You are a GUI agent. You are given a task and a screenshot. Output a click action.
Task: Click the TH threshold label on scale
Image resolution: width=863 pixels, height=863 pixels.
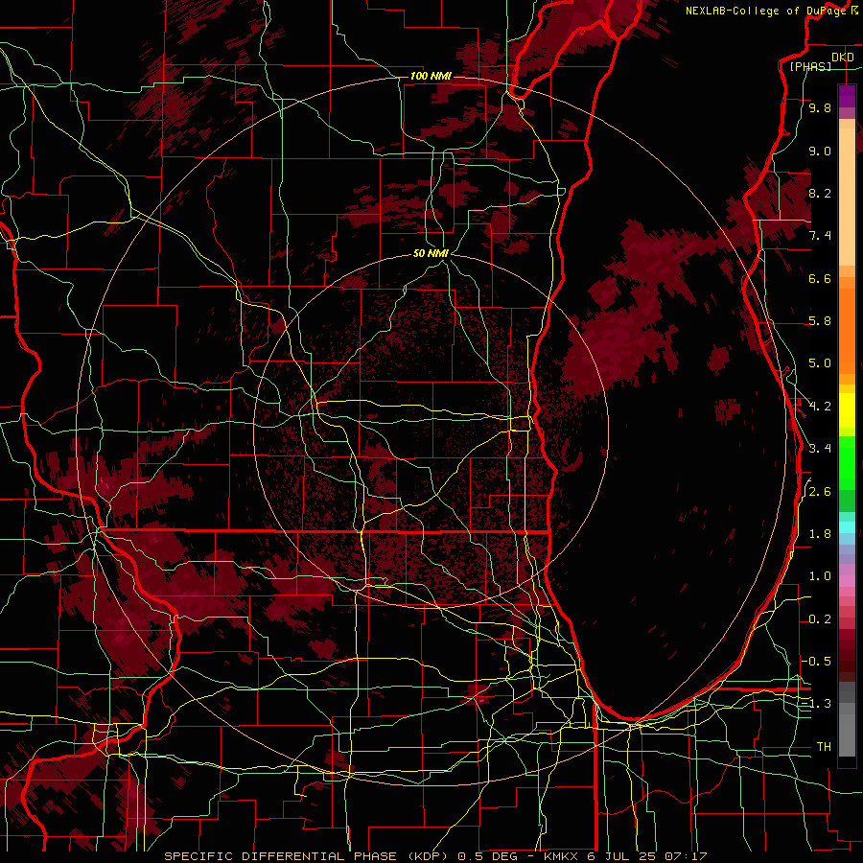coord(824,747)
